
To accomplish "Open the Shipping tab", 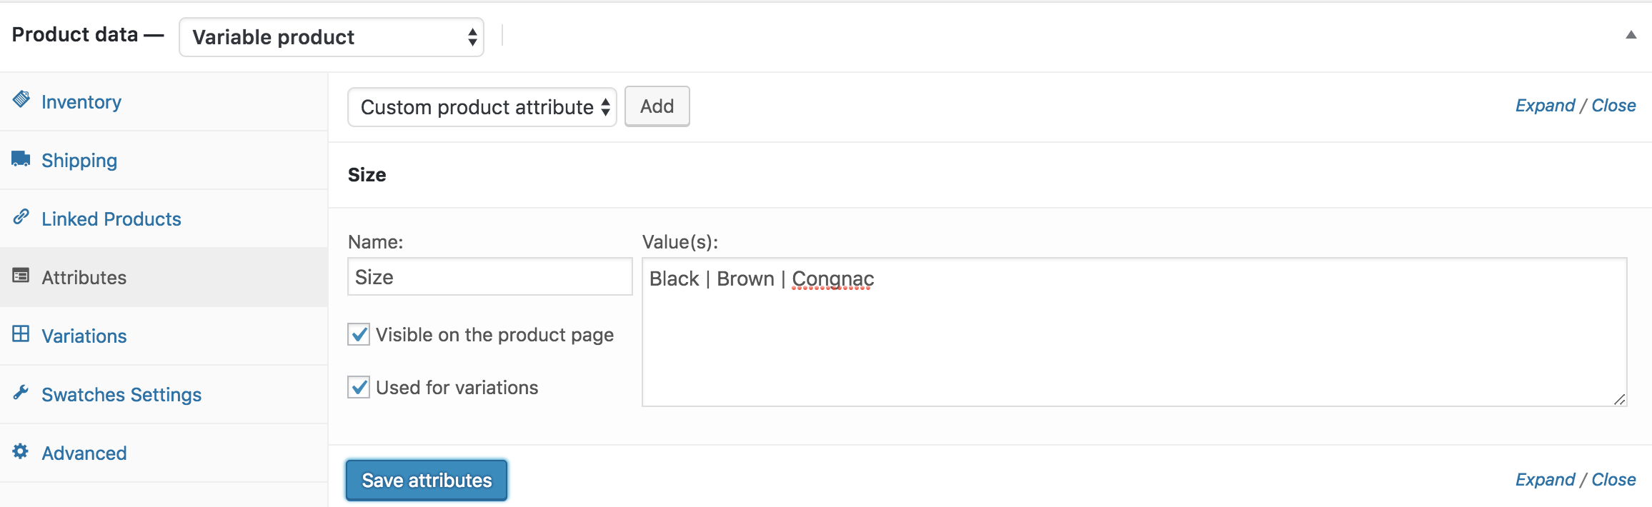I will click(79, 161).
